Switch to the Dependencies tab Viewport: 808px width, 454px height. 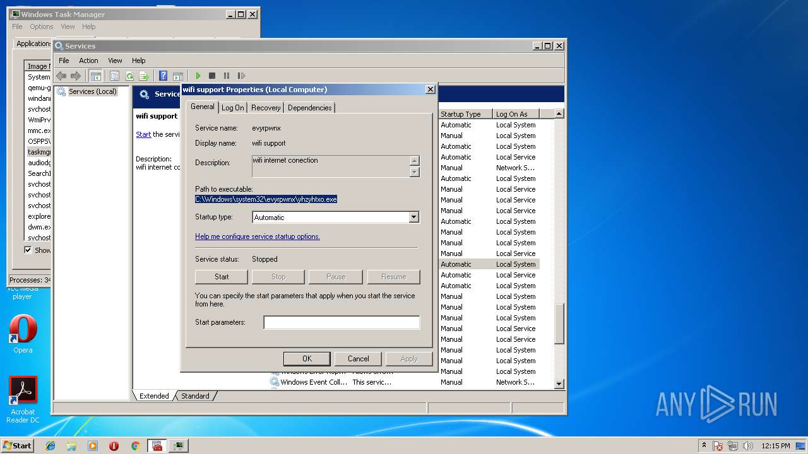pyautogui.click(x=309, y=108)
